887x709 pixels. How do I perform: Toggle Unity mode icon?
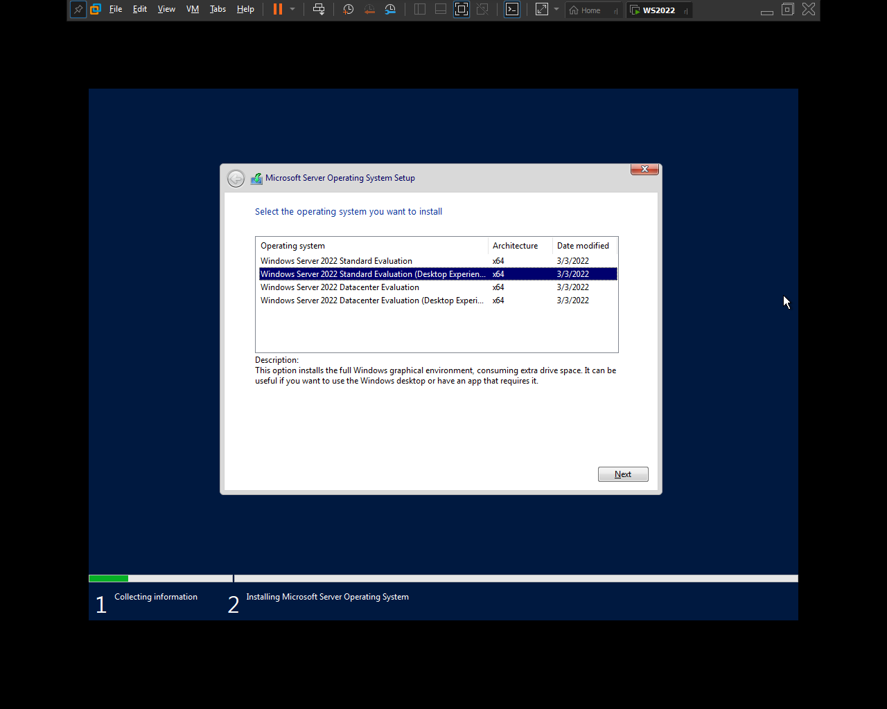point(483,10)
